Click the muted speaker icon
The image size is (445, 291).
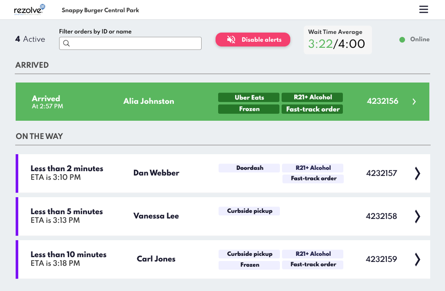pyautogui.click(x=231, y=40)
